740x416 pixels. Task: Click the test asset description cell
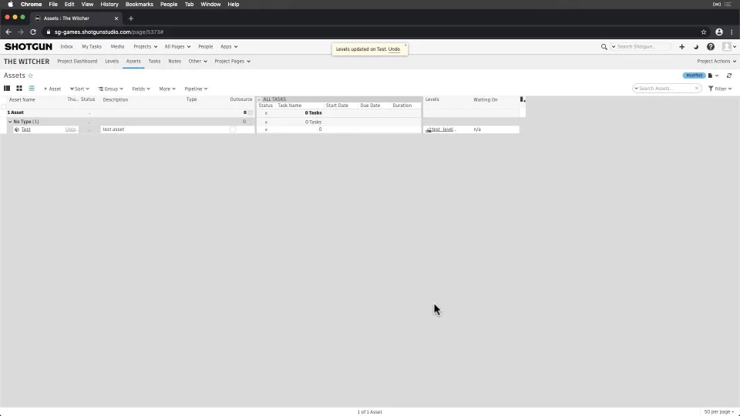[x=142, y=129]
